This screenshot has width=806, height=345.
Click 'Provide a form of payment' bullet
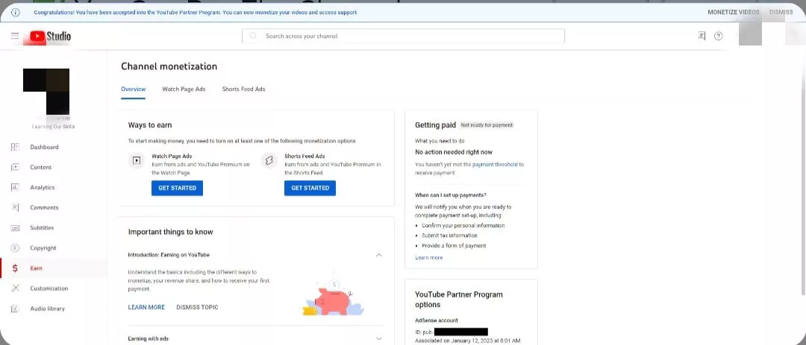tap(454, 245)
